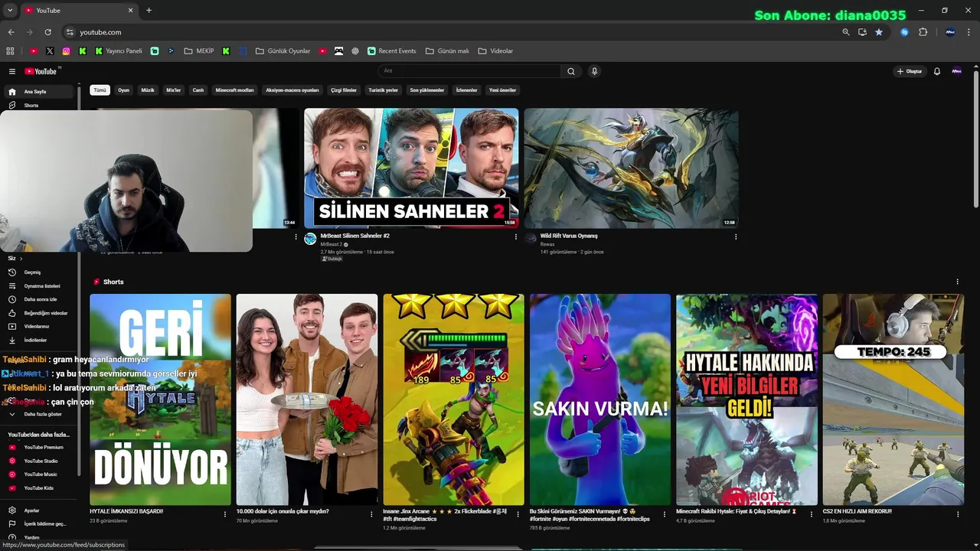Open options for Wild Rift Varus video

point(736,237)
